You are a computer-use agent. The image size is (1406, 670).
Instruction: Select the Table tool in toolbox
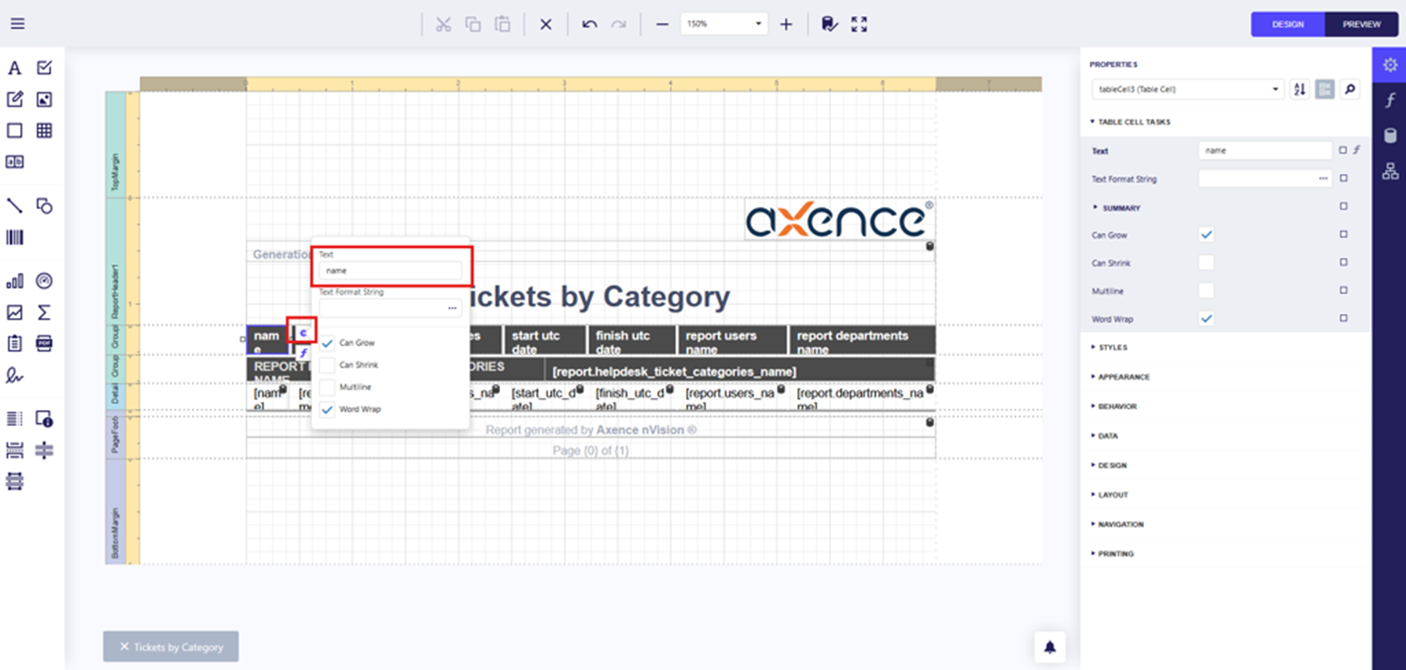(x=44, y=131)
